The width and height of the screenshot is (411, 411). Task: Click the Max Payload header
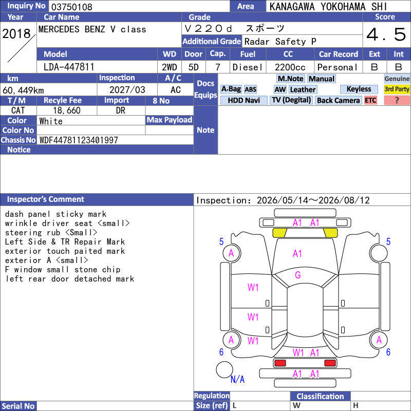(x=170, y=120)
